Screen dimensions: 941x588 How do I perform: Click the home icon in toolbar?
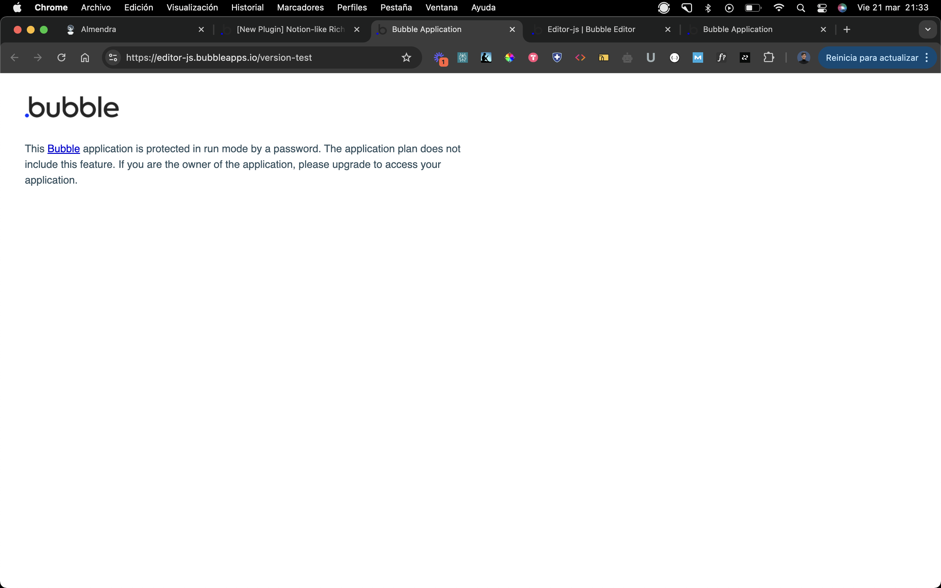point(85,57)
